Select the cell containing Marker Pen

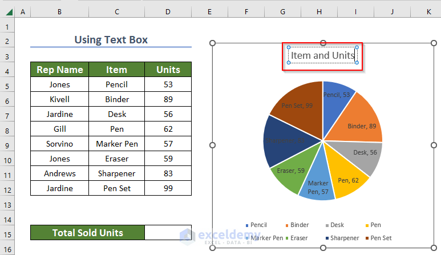(x=116, y=144)
